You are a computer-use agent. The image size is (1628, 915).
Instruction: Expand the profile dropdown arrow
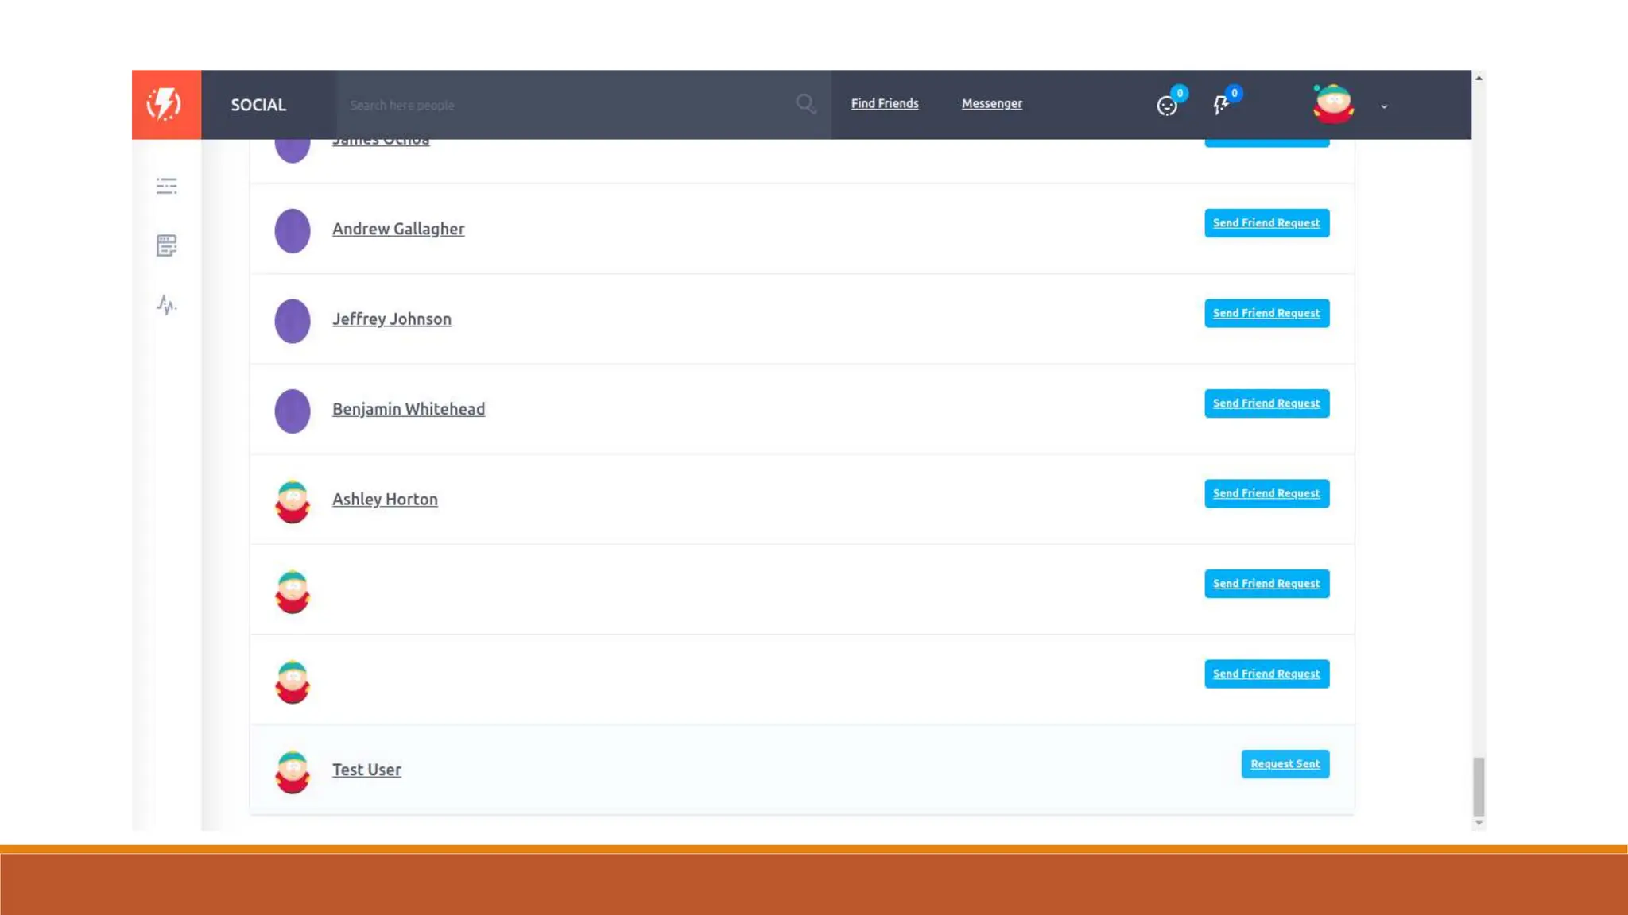(1384, 106)
